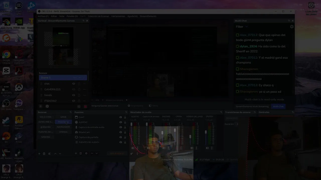
Task: Undock the Mezclador de audio panel
Action: (221, 112)
